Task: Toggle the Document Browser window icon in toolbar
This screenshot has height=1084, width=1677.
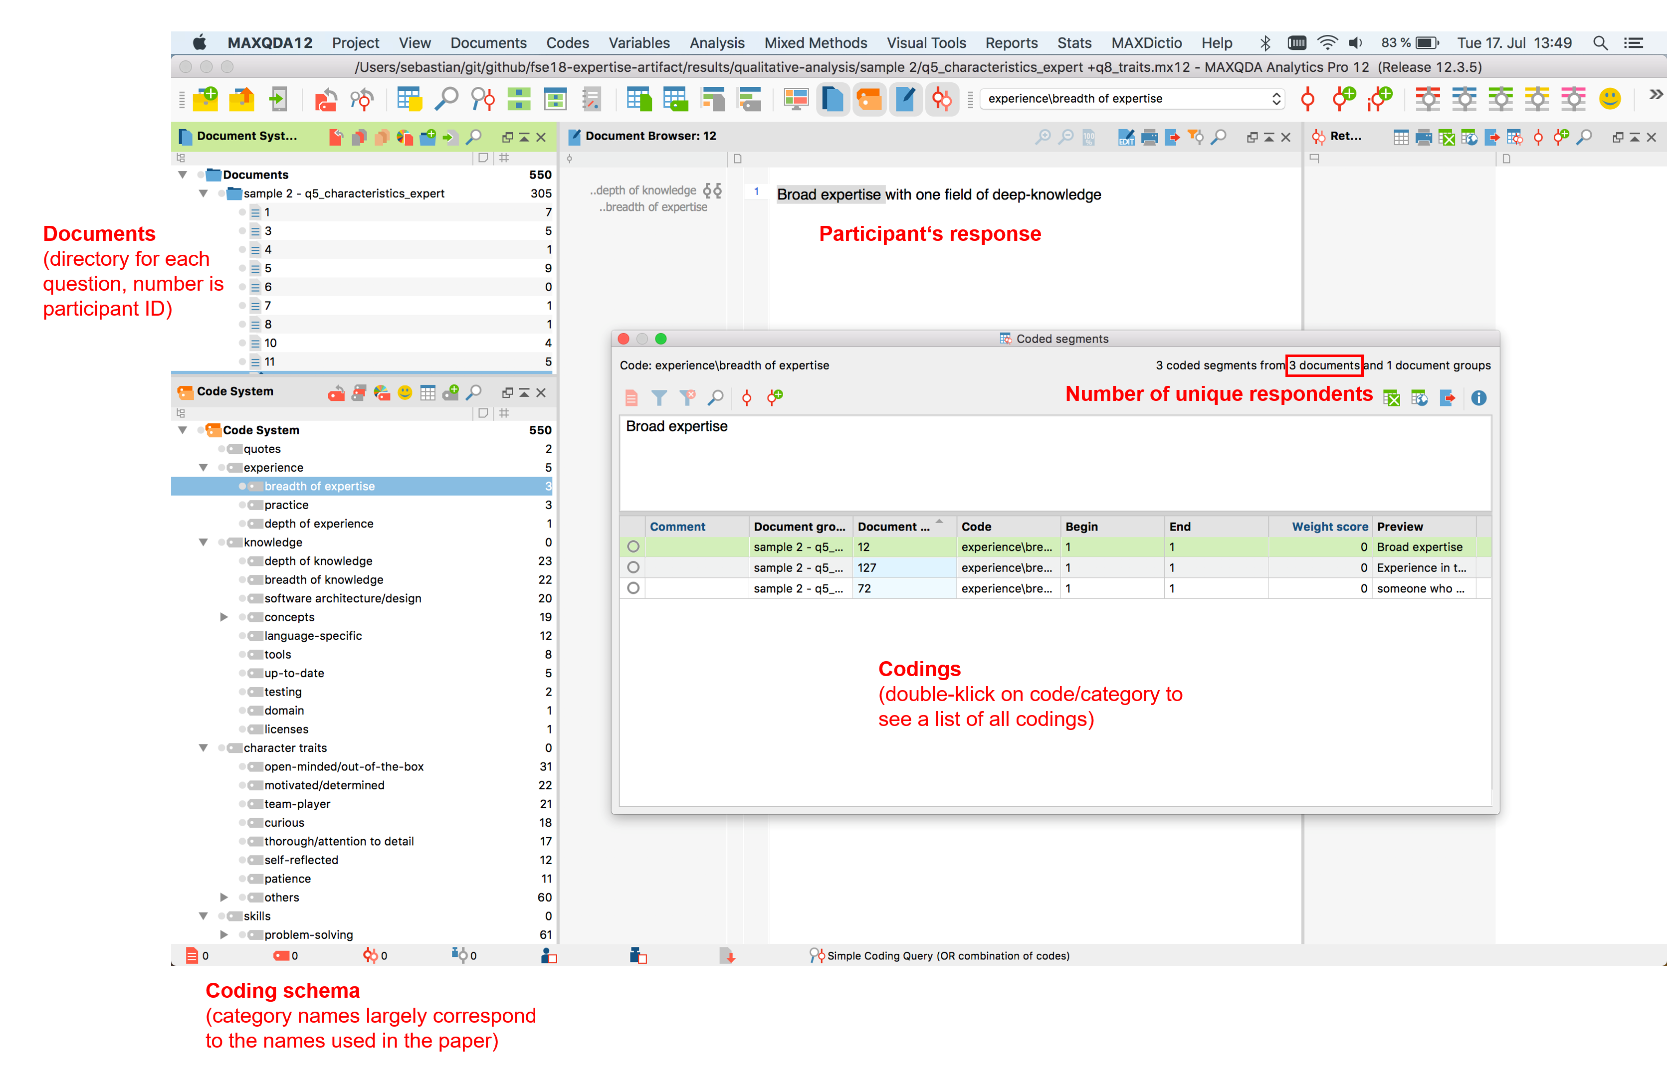Action: tap(905, 99)
